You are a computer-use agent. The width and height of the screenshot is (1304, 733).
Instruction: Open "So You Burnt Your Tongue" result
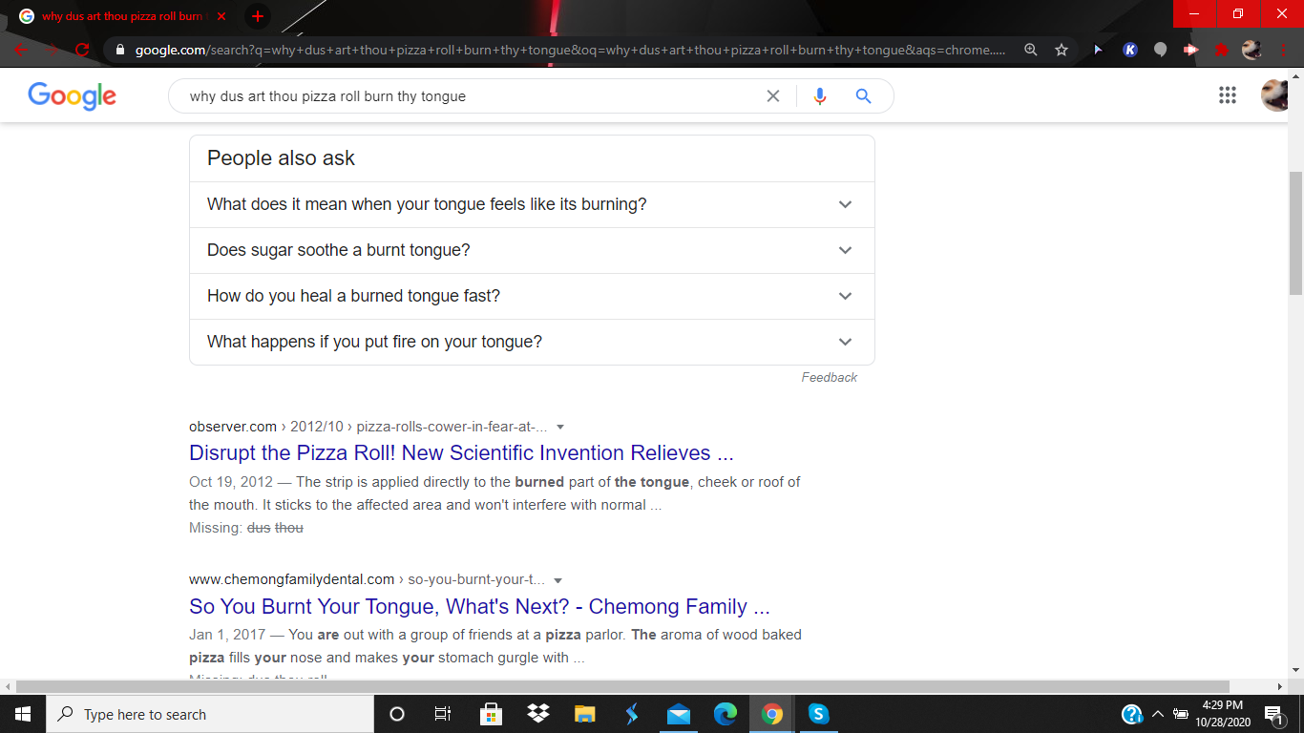tap(479, 607)
